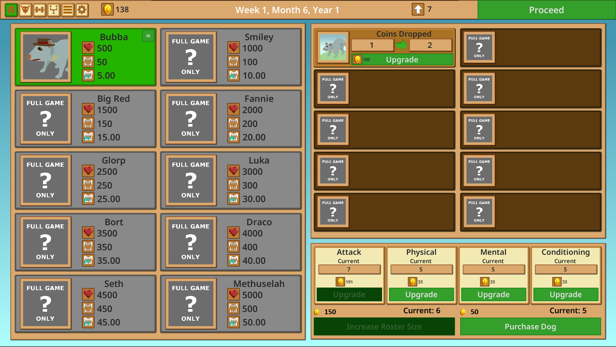Click Purchase Dog for 50 coins
Image resolution: width=616 pixels, height=347 pixels.
[530, 326]
